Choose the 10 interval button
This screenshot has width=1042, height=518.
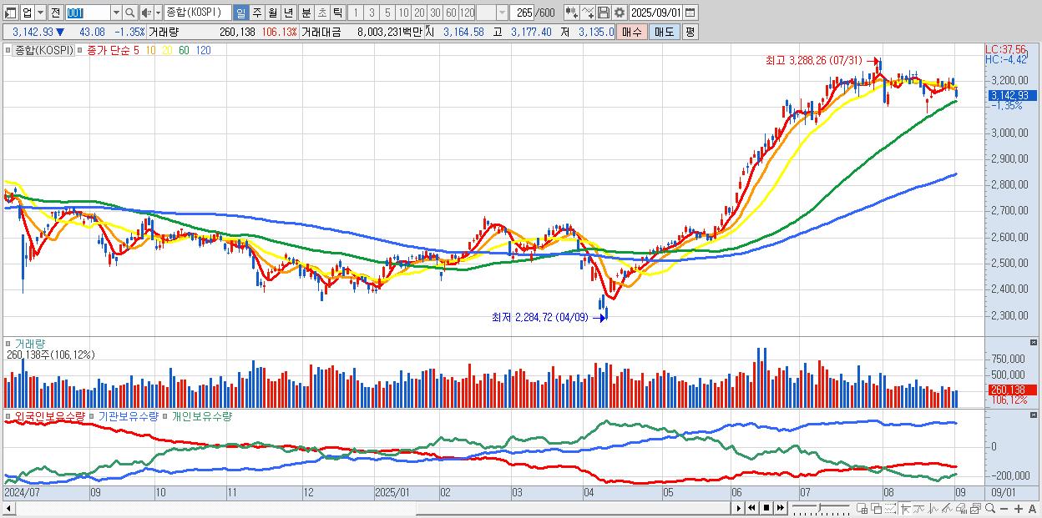(403, 13)
